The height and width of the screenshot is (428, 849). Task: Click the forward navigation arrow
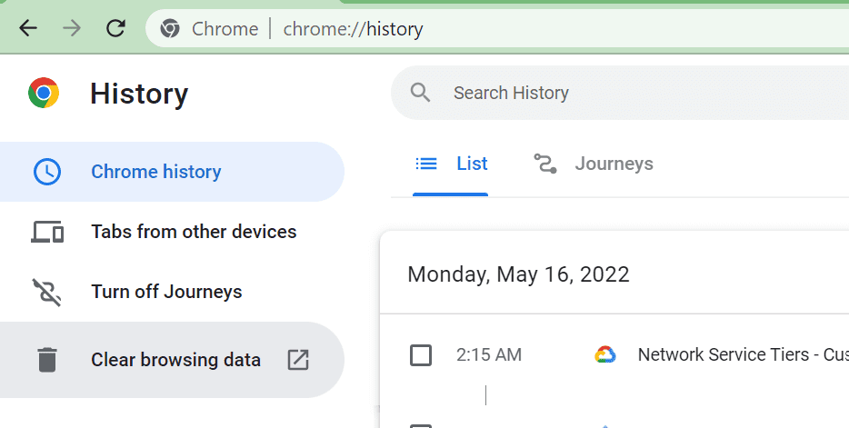(72, 28)
